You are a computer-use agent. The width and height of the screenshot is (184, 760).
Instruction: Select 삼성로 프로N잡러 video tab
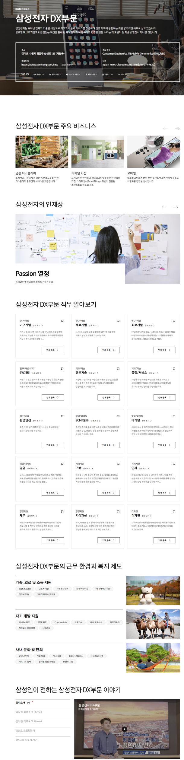[x=25, y=730]
